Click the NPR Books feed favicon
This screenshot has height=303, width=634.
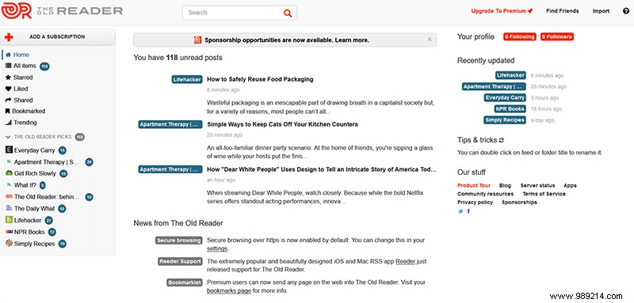tap(9, 232)
